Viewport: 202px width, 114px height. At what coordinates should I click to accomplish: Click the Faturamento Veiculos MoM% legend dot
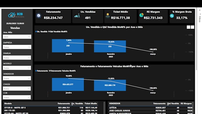(x=50, y=71)
